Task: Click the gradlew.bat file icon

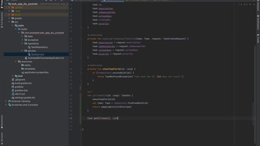Action: 13,90
